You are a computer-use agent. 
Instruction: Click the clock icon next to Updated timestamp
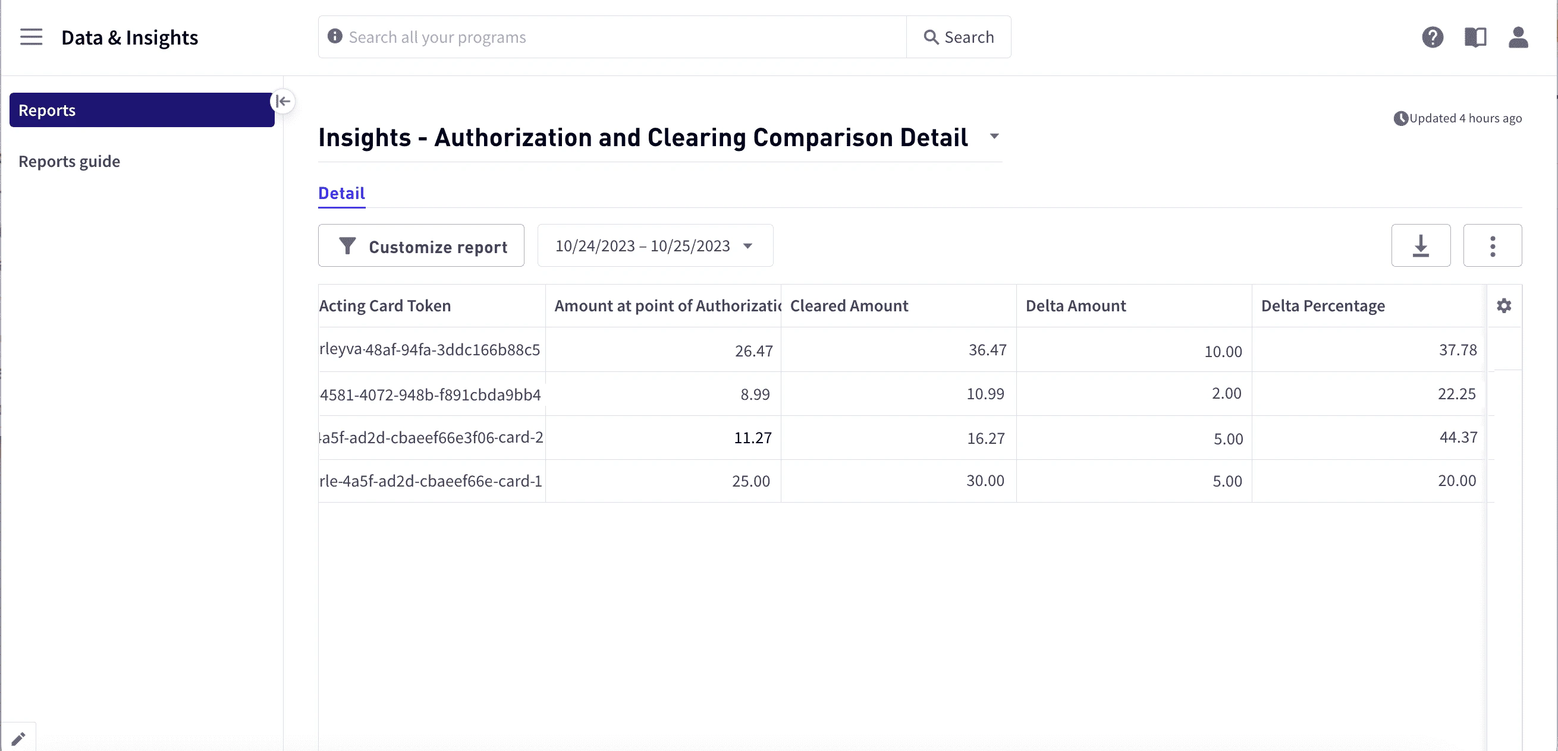point(1401,118)
